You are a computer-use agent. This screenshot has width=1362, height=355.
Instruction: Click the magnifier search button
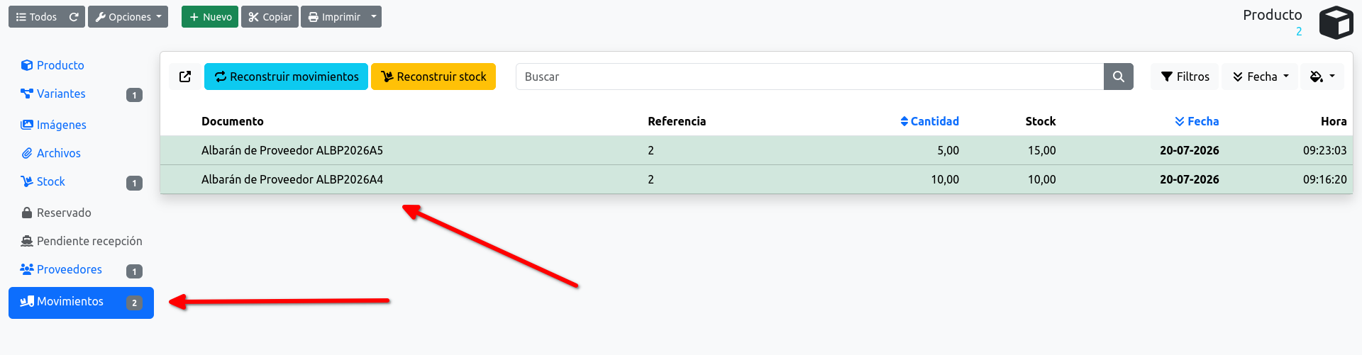pos(1118,77)
